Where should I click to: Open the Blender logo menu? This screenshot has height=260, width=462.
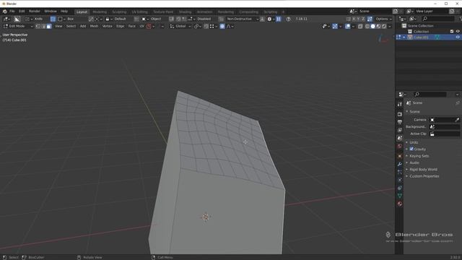click(5, 12)
